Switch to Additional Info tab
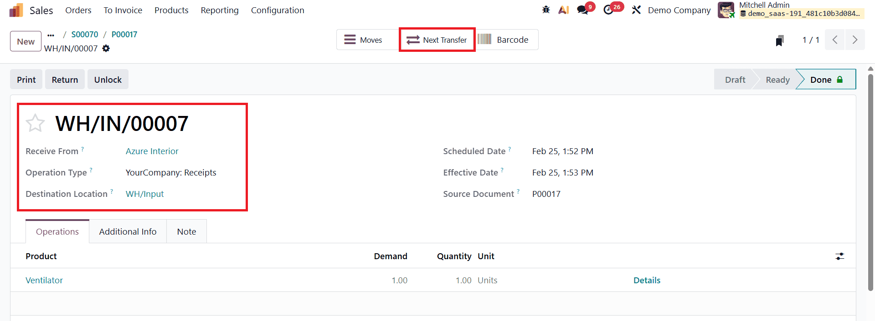Image resolution: width=875 pixels, height=321 pixels. coord(128,231)
